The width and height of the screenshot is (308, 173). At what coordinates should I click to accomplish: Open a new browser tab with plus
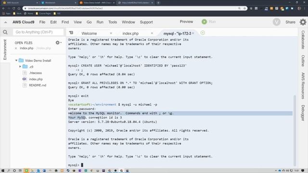click(x=158, y=3)
